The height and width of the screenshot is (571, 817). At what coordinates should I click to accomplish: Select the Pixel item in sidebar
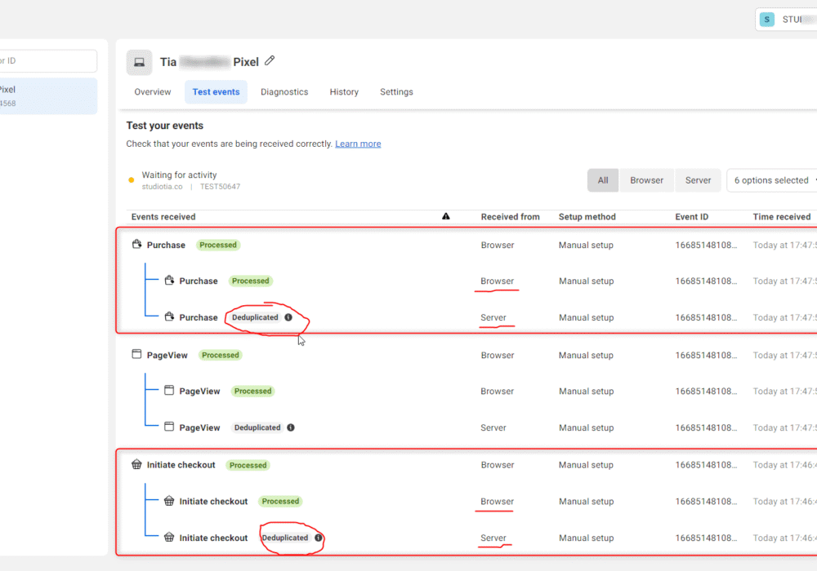pos(48,96)
